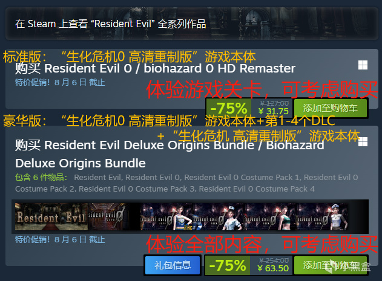Select the Costume Pack 1 thumbnail image
This screenshot has height=281, width=382.
tap(166, 217)
